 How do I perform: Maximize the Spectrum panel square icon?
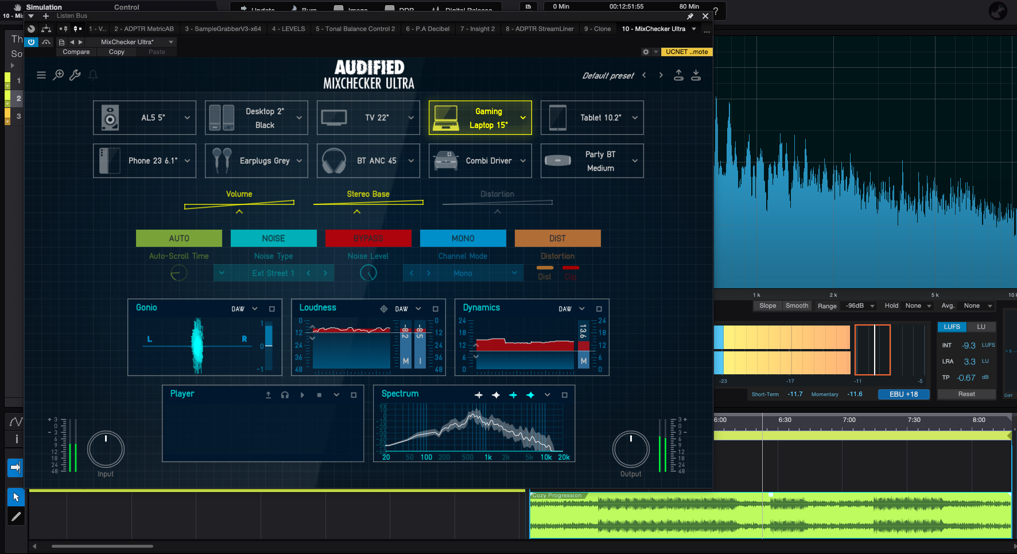pos(565,395)
